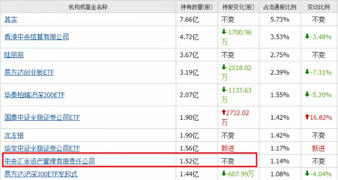
Task: Click the 变动比例 column header
Action: click(x=318, y=7)
